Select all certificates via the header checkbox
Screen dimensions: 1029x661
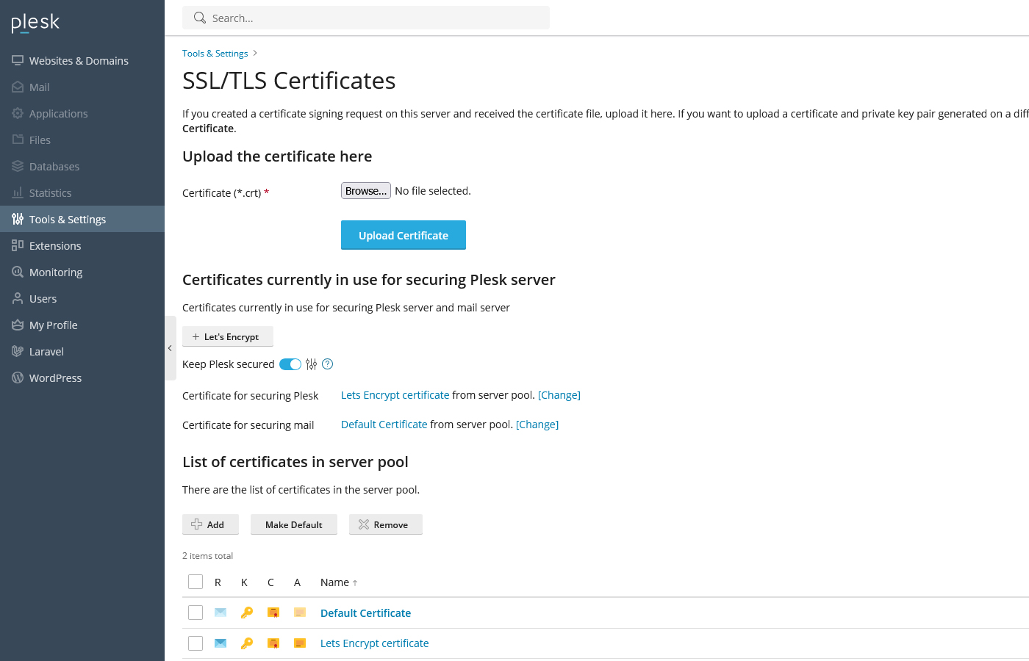point(195,581)
